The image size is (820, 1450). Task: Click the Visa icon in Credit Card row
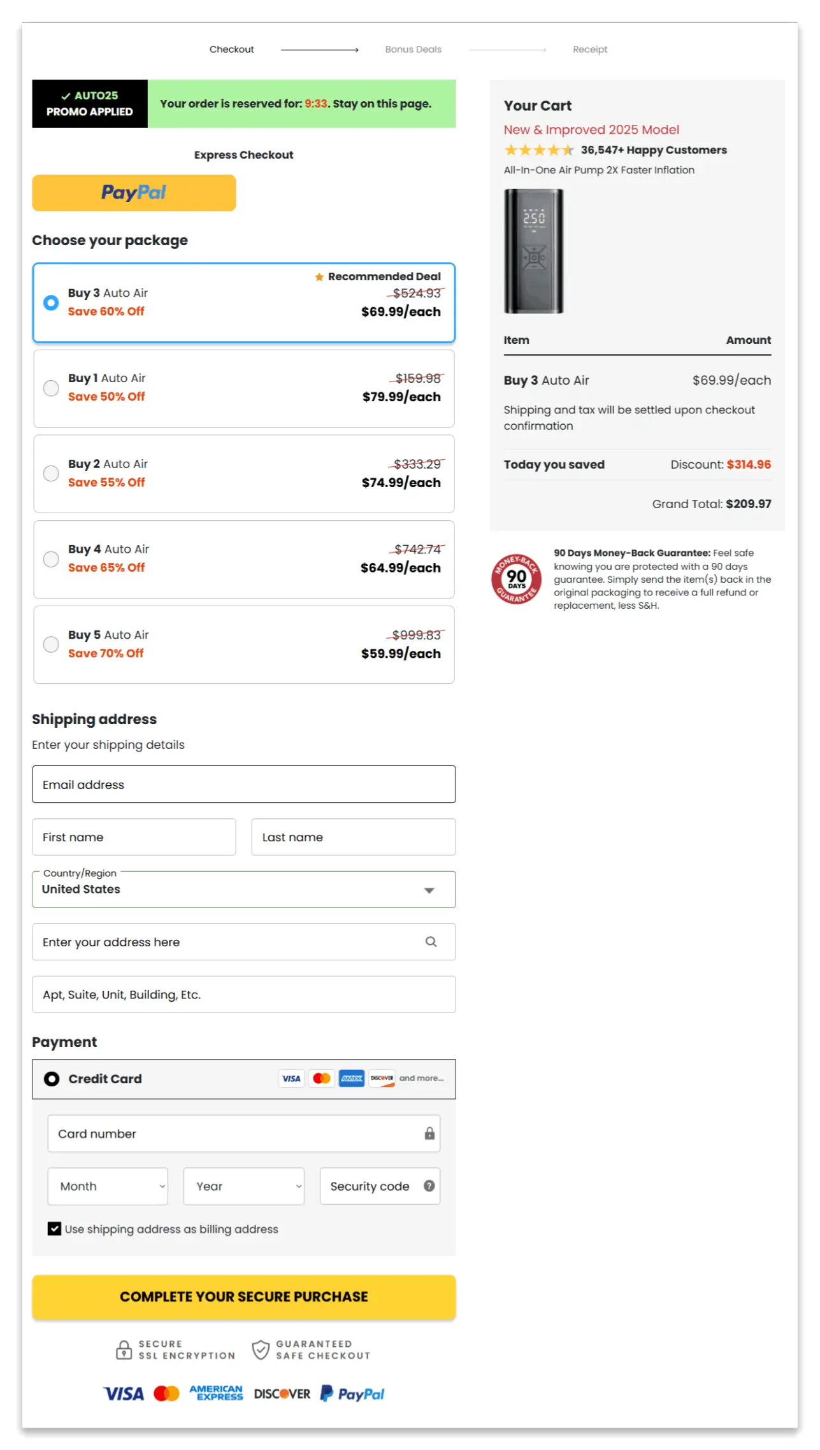(291, 1078)
